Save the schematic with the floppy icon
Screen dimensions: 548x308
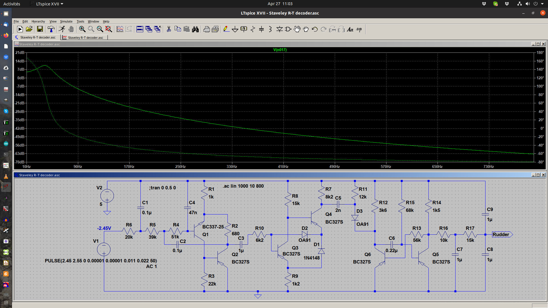(x=40, y=29)
